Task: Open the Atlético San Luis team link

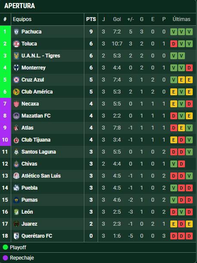Action: [x=41, y=176]
